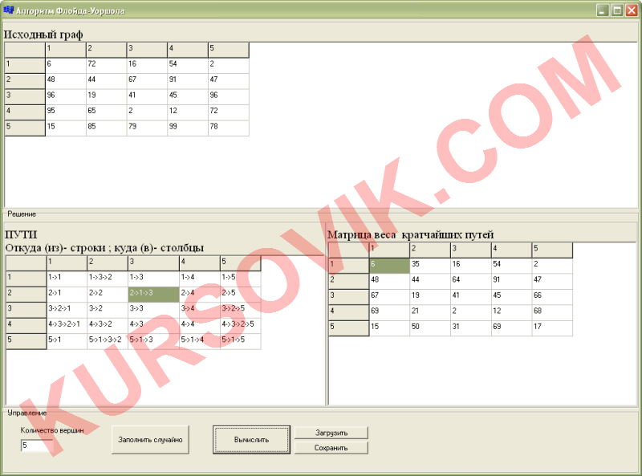Image resolution: width=642 pixels, height=476 pixels.
Task: Select cell 67 in shortest paths matrix row 3
Action: [x=389, y=297]
